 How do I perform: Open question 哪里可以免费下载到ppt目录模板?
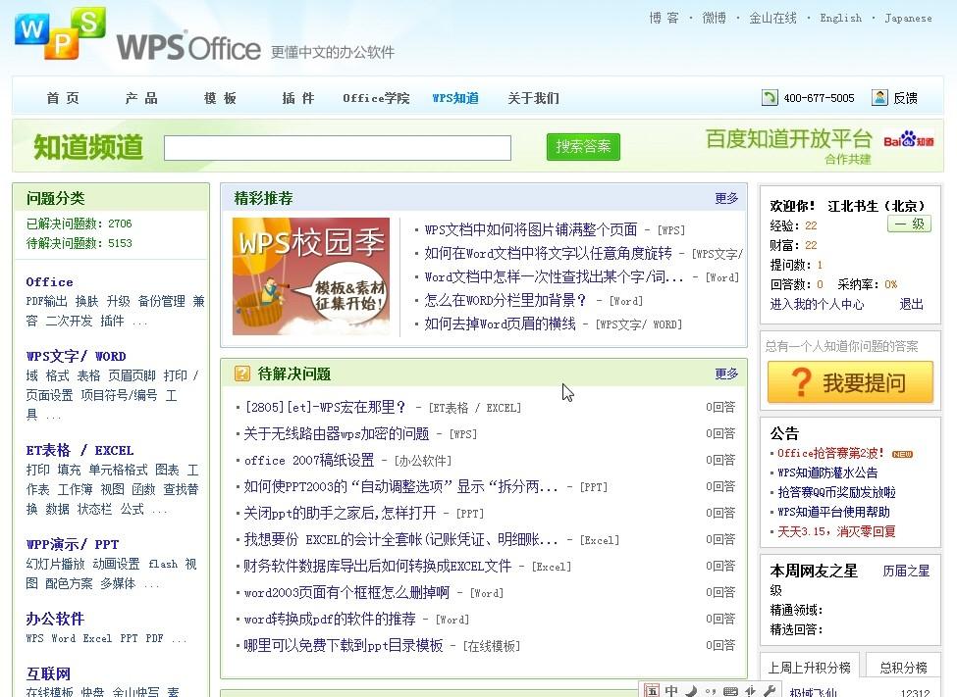click(344, 645)
